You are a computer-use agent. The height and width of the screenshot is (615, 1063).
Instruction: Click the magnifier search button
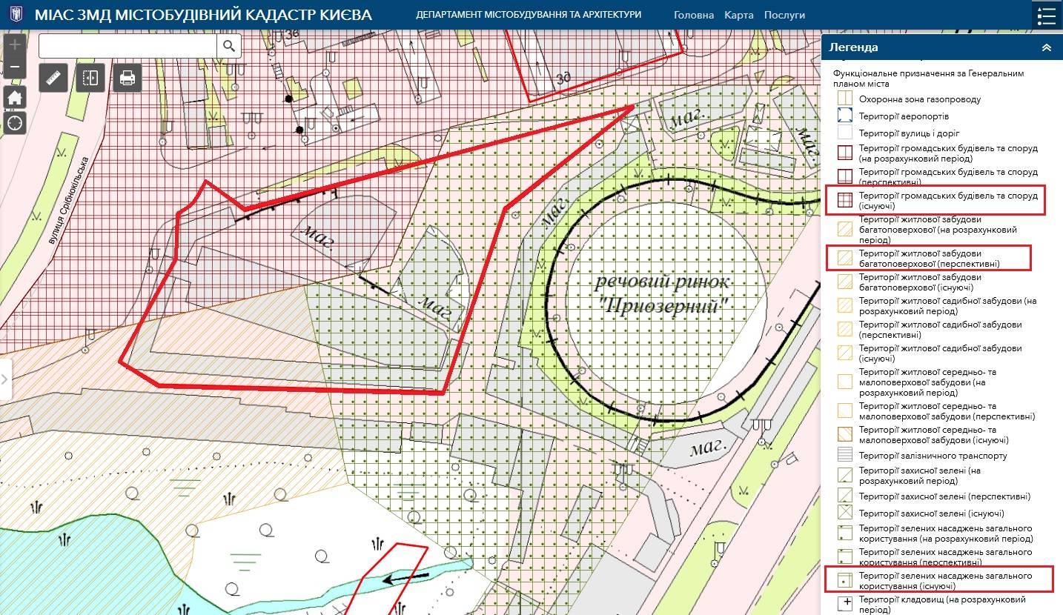229,46
